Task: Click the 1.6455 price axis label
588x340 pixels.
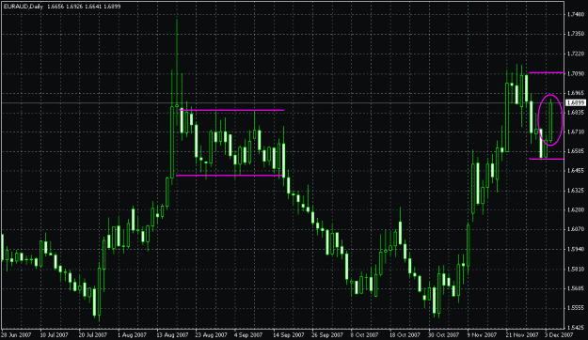Action: point(576,171)
